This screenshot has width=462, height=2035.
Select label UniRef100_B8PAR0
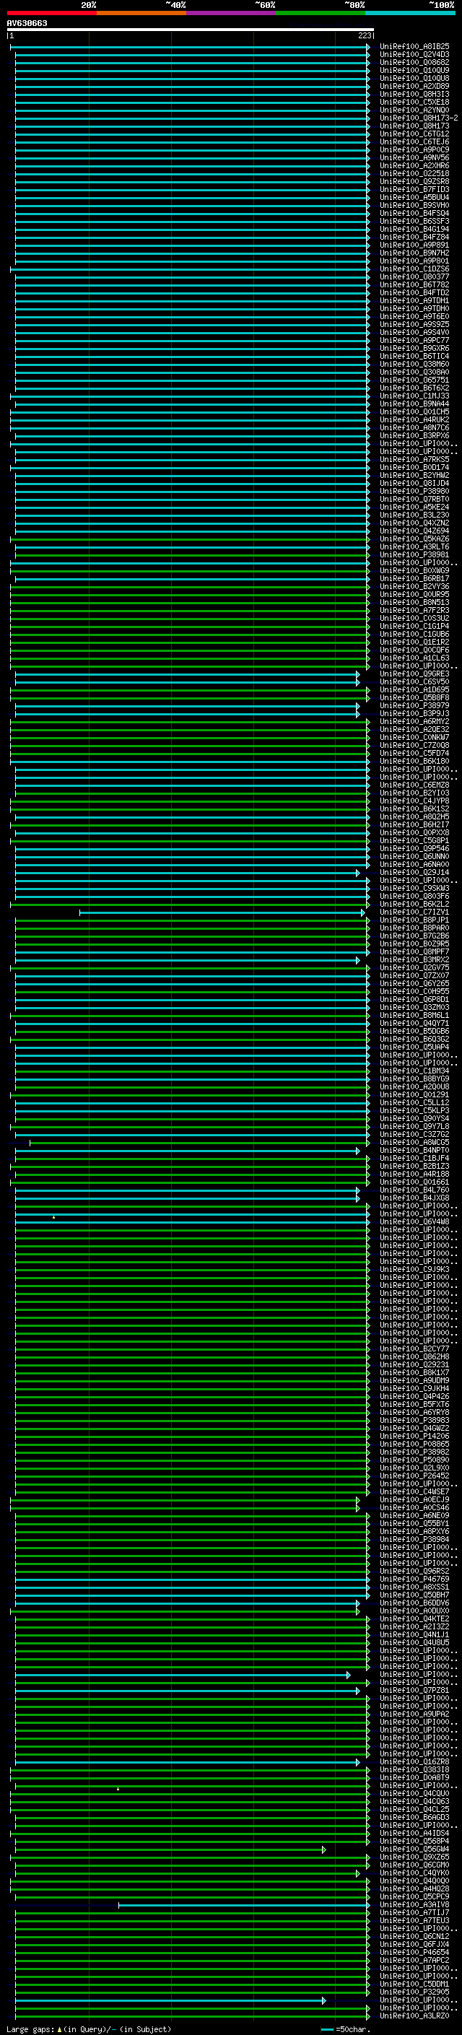point(414,928)
